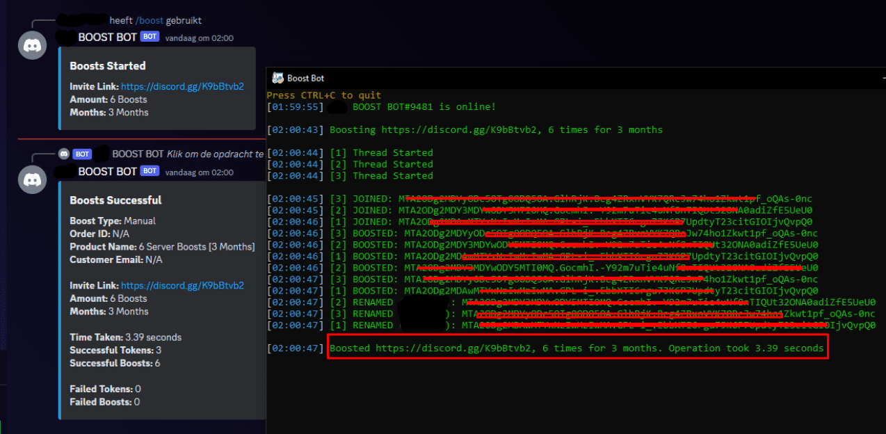Click '[3] Thread Started' console line
The width and height of the screenshot is (886, 434).
350,176
